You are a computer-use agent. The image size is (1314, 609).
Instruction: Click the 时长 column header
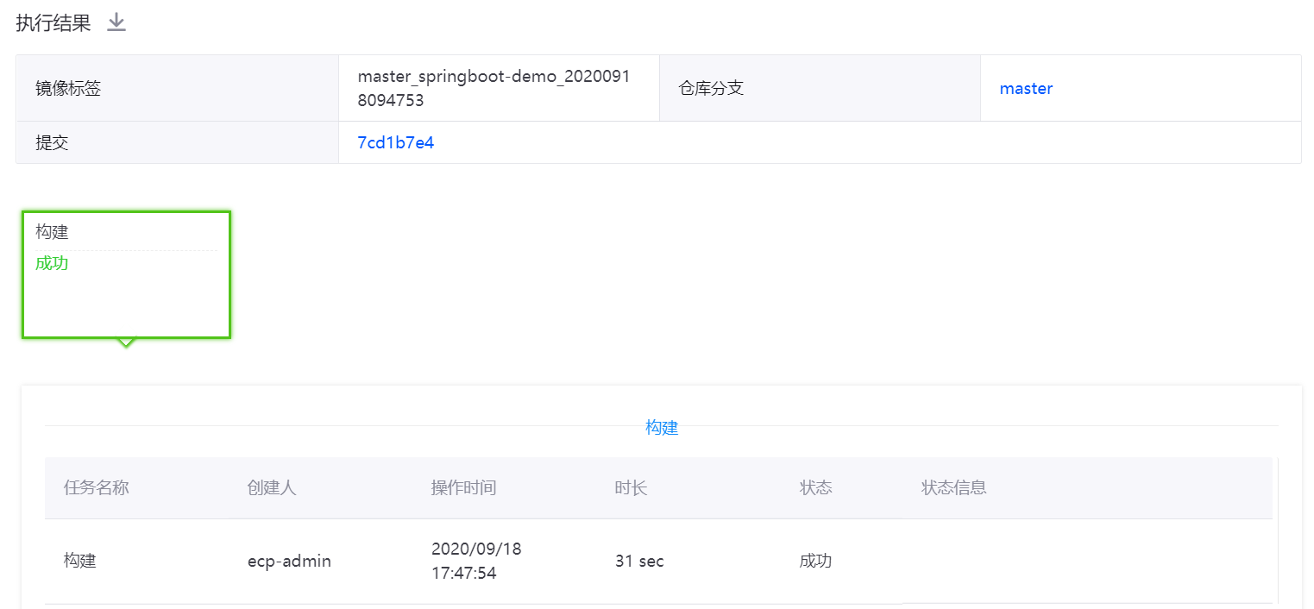point(631,488)
